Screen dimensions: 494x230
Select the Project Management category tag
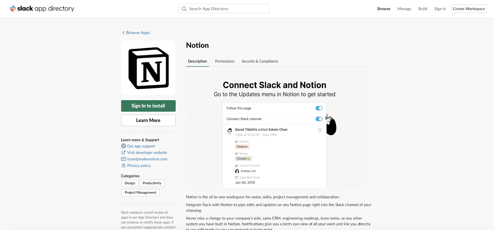[140, 192]
